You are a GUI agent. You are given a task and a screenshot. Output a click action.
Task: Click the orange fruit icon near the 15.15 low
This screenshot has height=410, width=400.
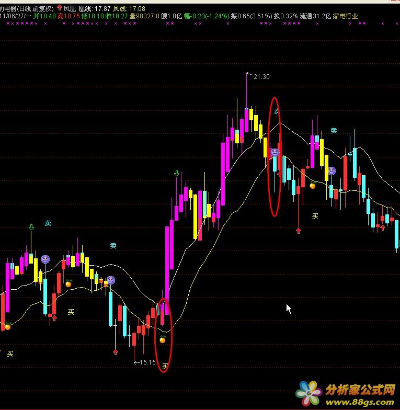[x=163, y=339]
